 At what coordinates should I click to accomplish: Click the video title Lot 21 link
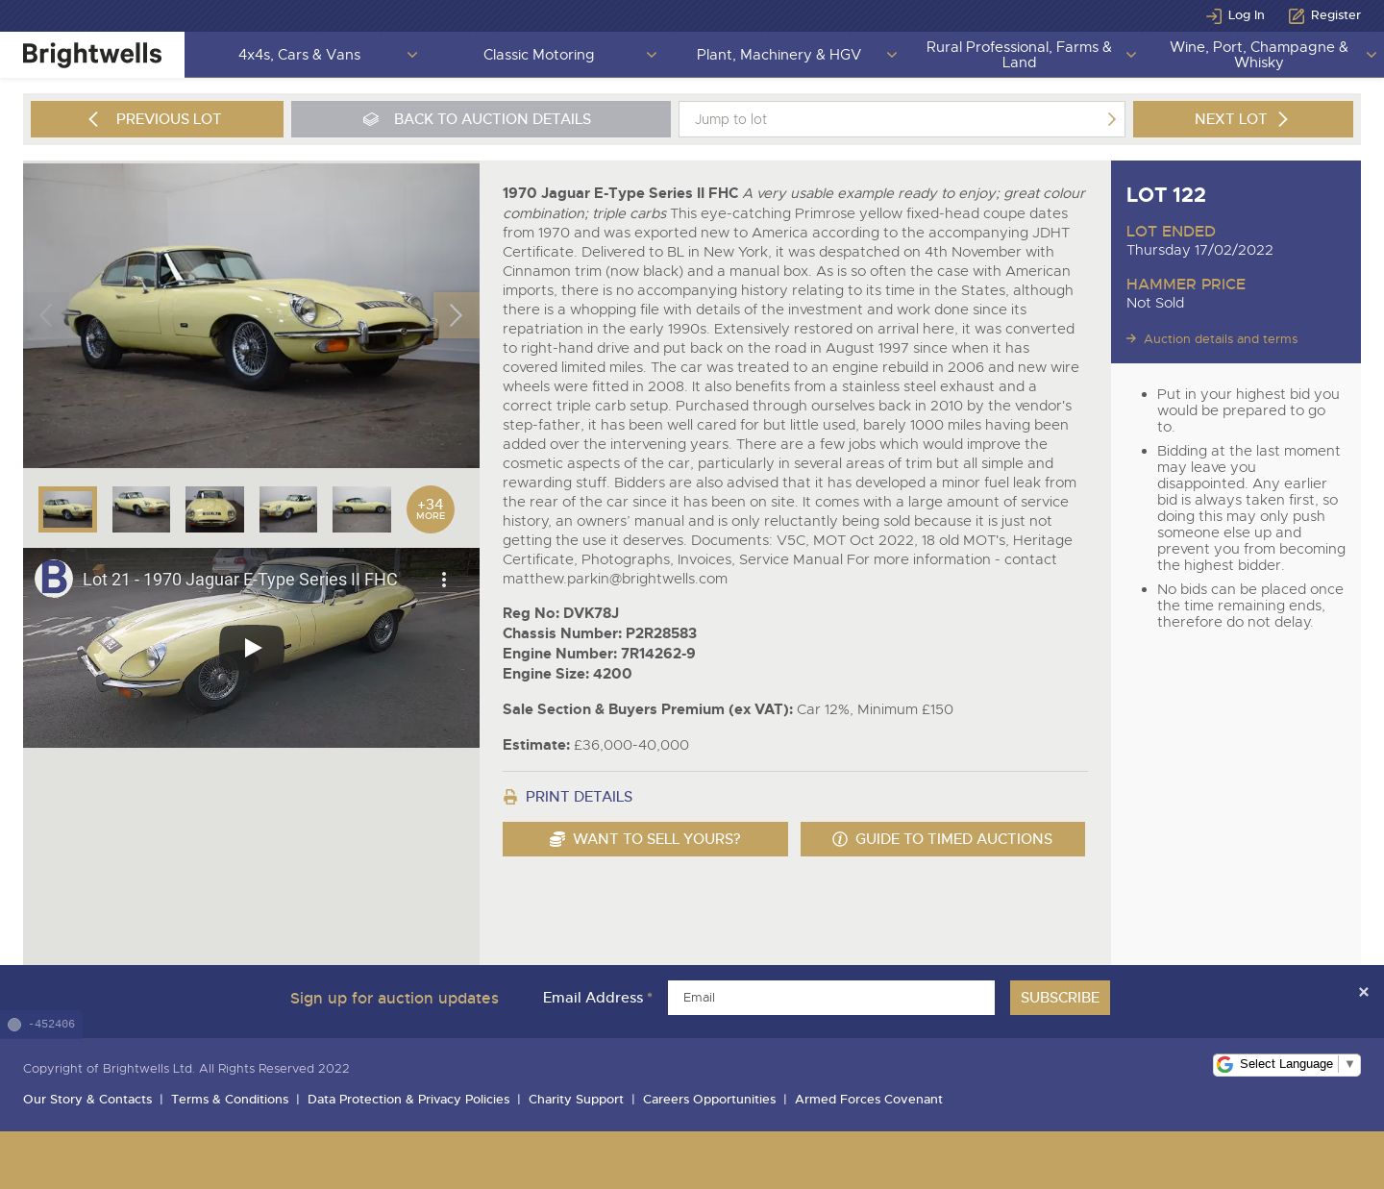point(239,580)
